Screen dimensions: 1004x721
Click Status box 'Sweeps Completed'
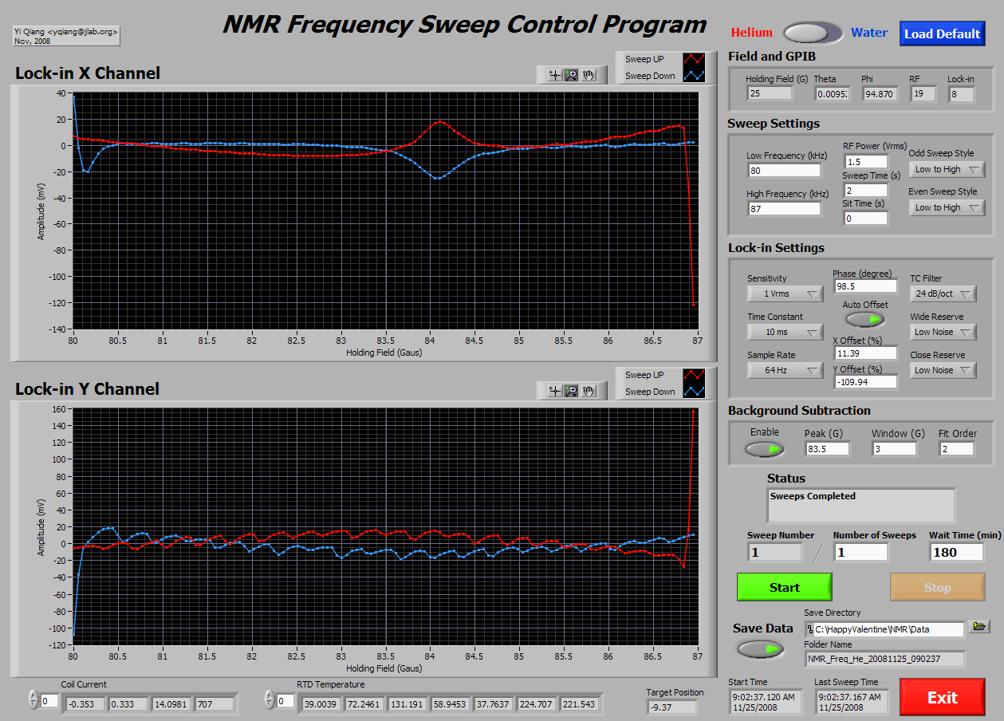(860, 505)
